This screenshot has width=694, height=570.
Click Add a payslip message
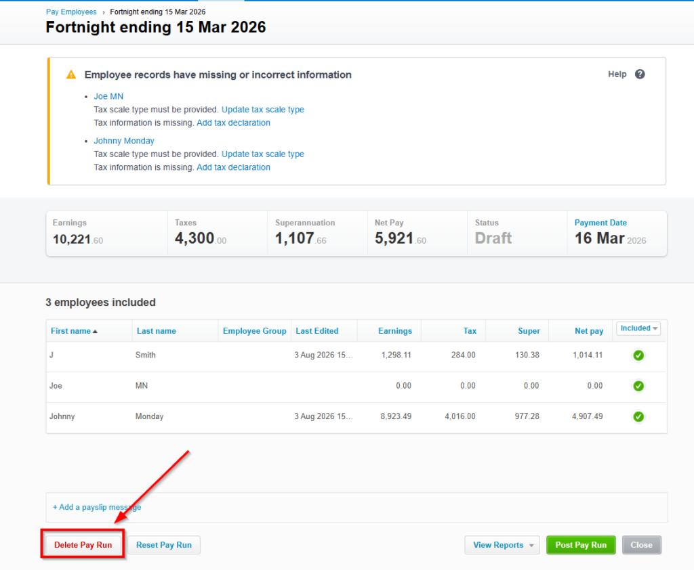click(x=97, y=507)
